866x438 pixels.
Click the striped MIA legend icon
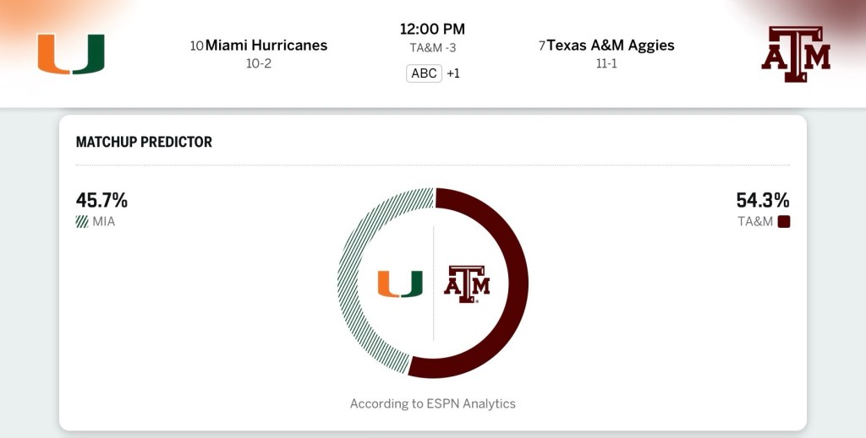[x=82, y=222]
